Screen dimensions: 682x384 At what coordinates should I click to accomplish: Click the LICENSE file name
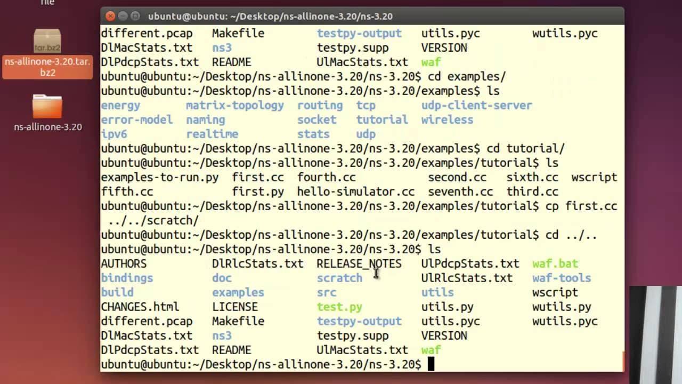point(235,307)
